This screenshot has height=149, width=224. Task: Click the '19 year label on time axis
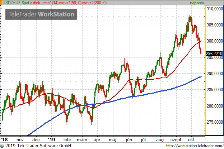(51, 139)
